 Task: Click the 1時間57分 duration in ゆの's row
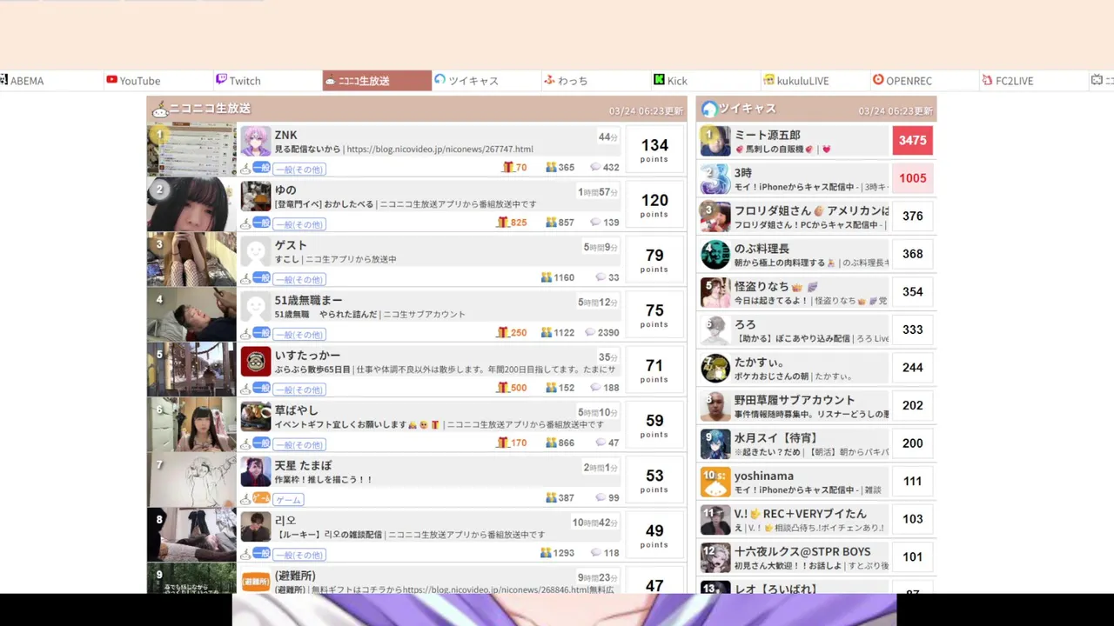point(598,192)
